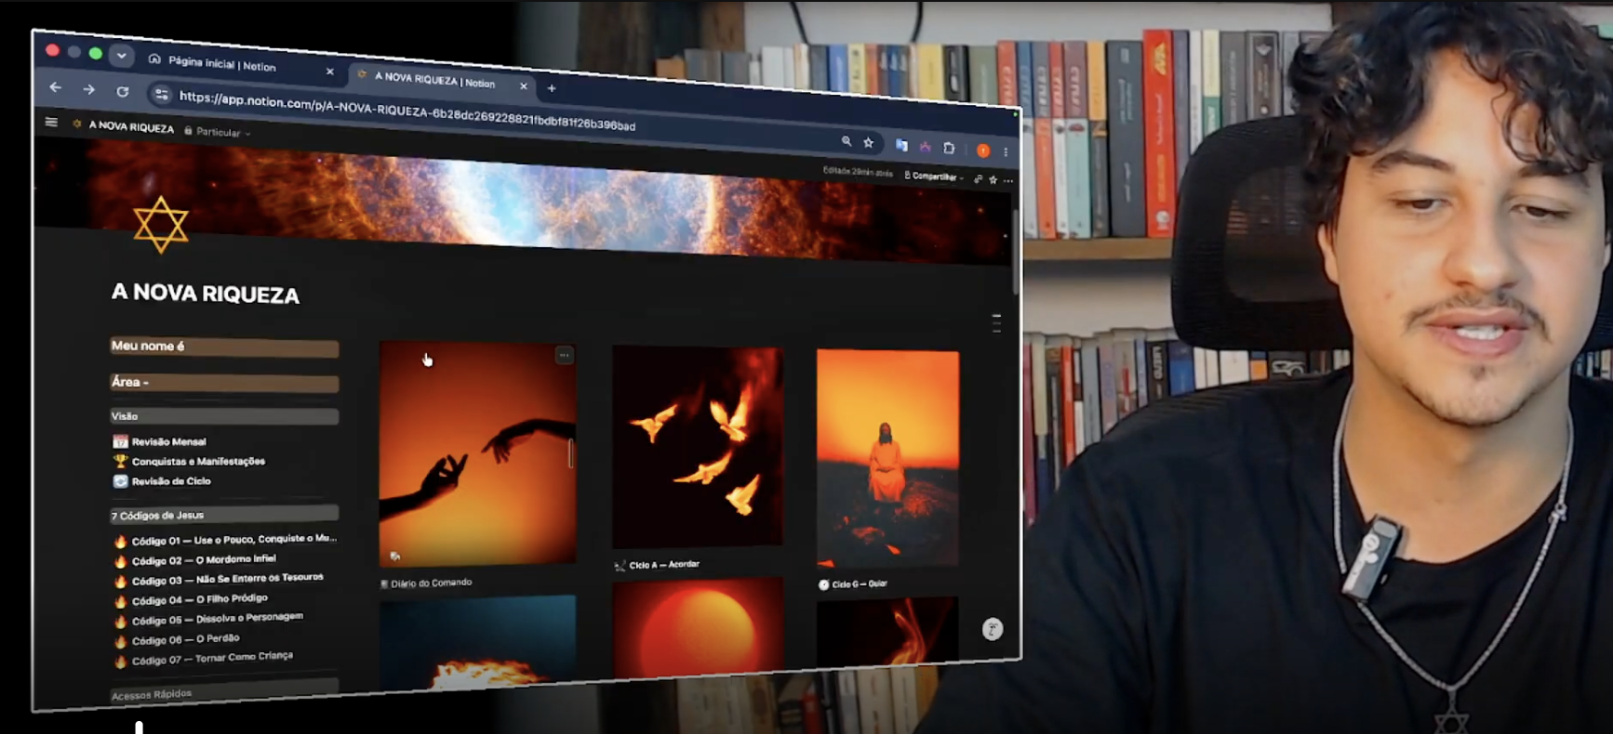This screenshot has width=1613, height=734.
Task: Reload the page with the refresh icon
Action: [x=122, y=91]
